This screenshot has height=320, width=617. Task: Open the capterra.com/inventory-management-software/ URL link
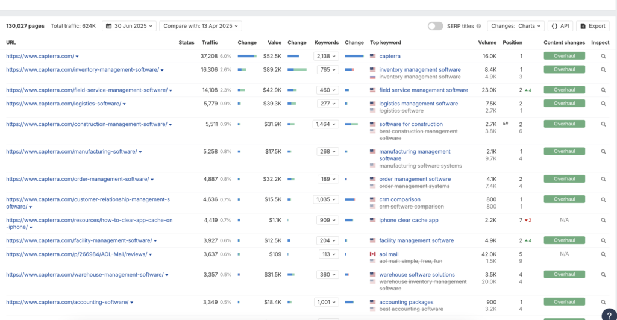click(x=83, y=70)
